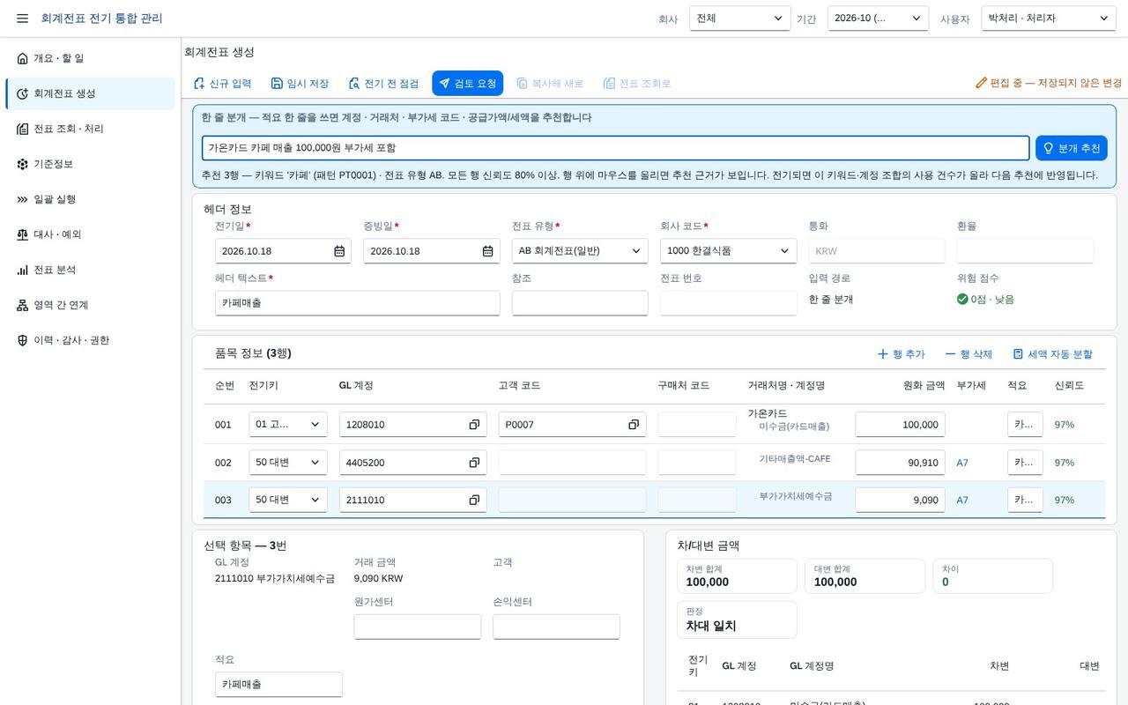Click the 원화 금액 field with 100,000

[900, 425]
